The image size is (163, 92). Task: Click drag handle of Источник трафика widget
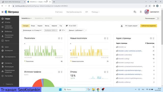click(62, 72)
